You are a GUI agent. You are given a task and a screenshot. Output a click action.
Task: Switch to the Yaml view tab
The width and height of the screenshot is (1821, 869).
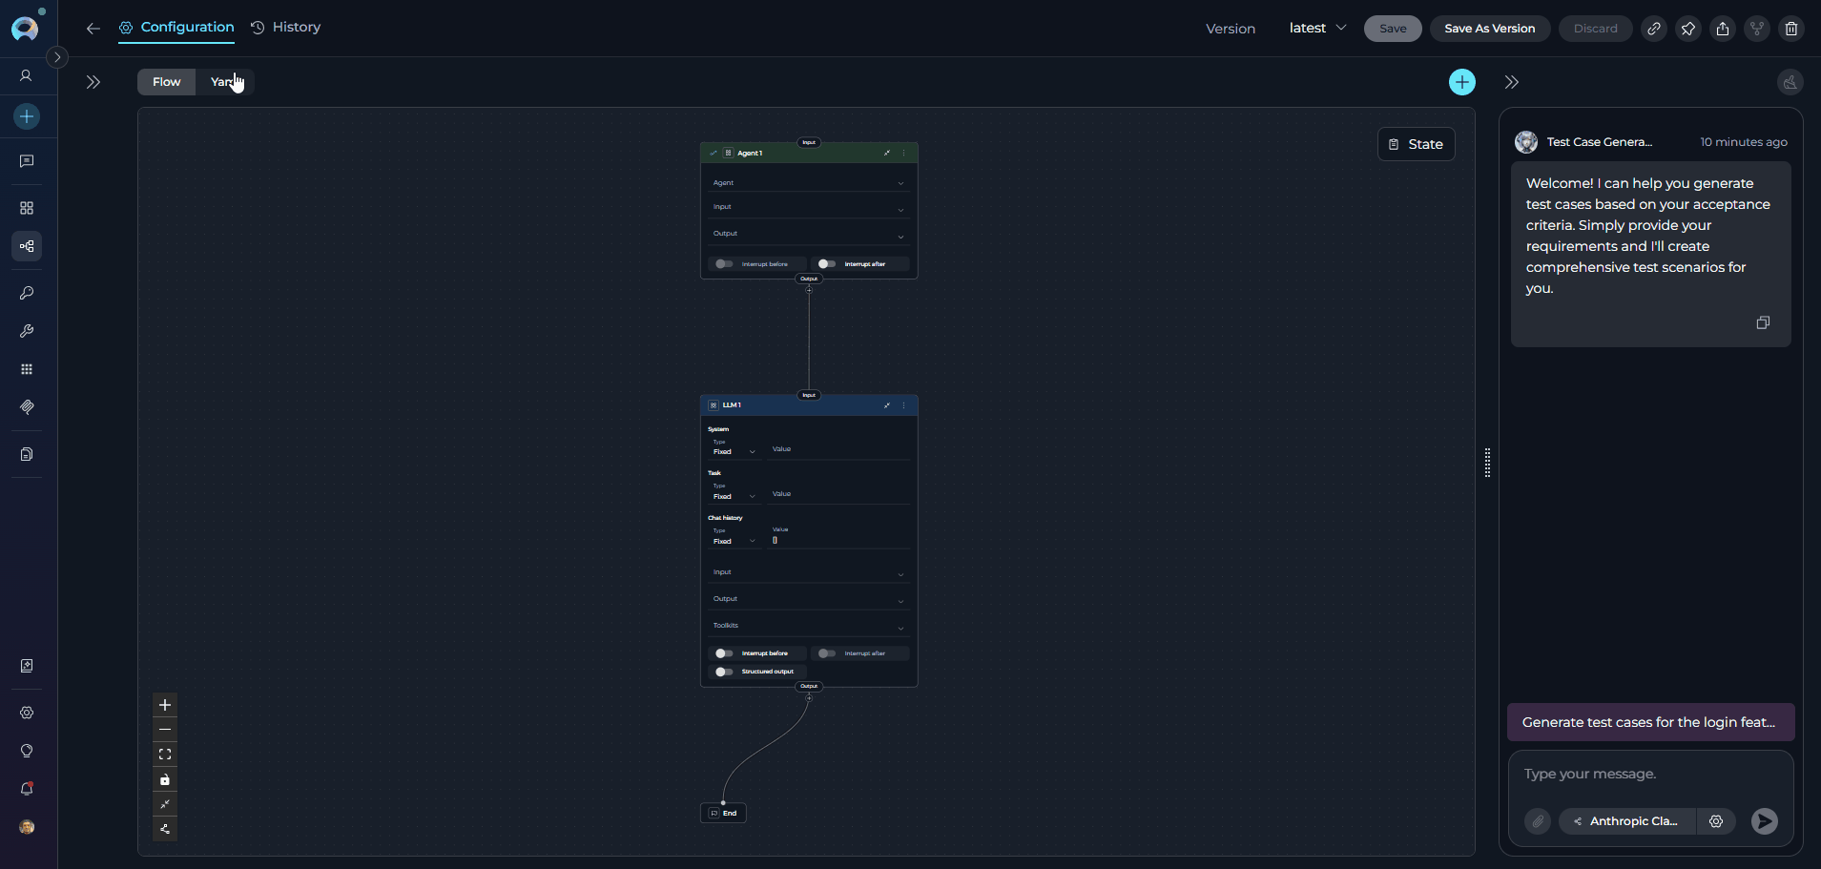[x=224, y=82]
